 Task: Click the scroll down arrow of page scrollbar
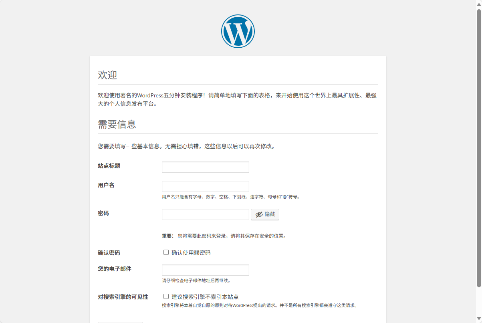[479, 319]
